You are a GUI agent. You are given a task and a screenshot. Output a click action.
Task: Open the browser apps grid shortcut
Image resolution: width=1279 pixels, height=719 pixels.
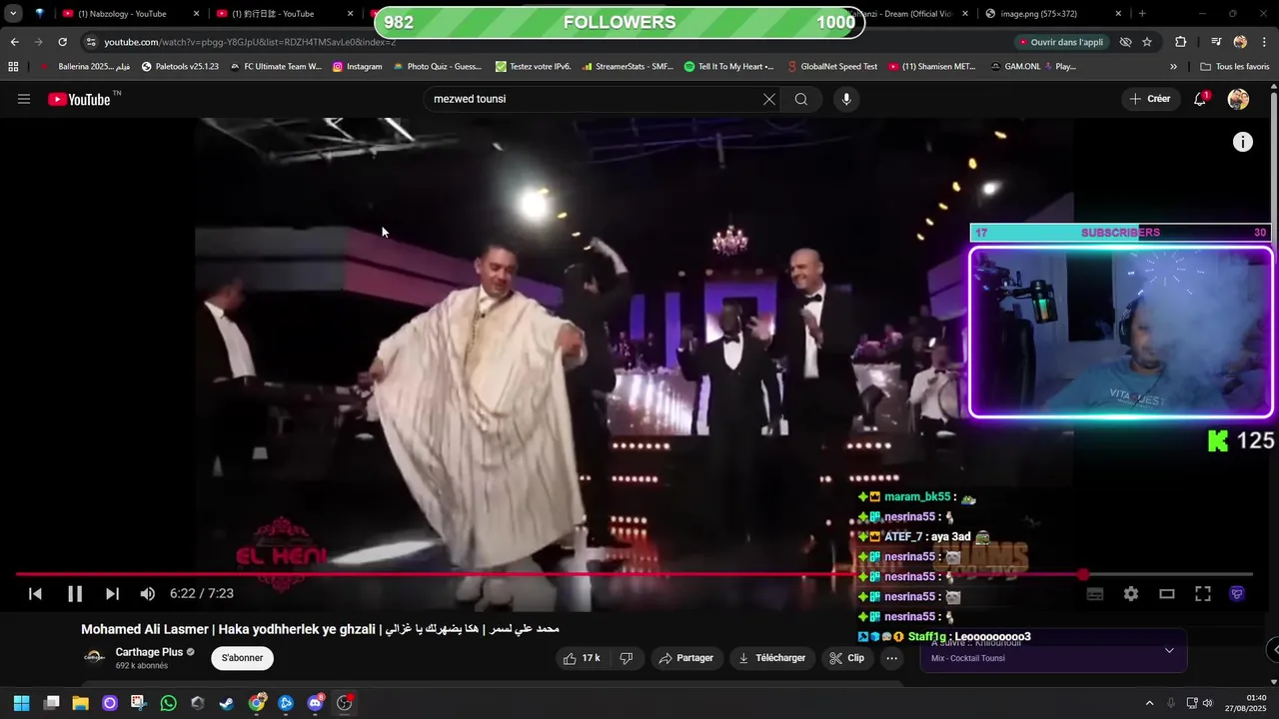click(13, 67)
